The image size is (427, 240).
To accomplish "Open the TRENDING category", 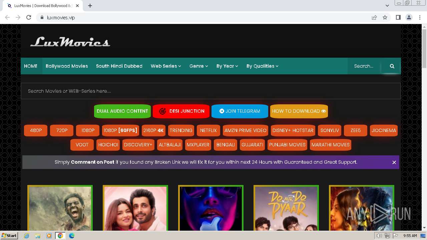I will pos(181,130).
